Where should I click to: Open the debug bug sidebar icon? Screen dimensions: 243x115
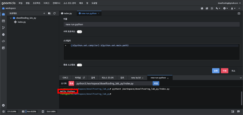(3, 34)
